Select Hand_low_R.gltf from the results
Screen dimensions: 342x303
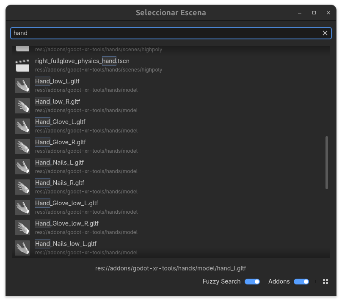point(58,102)
